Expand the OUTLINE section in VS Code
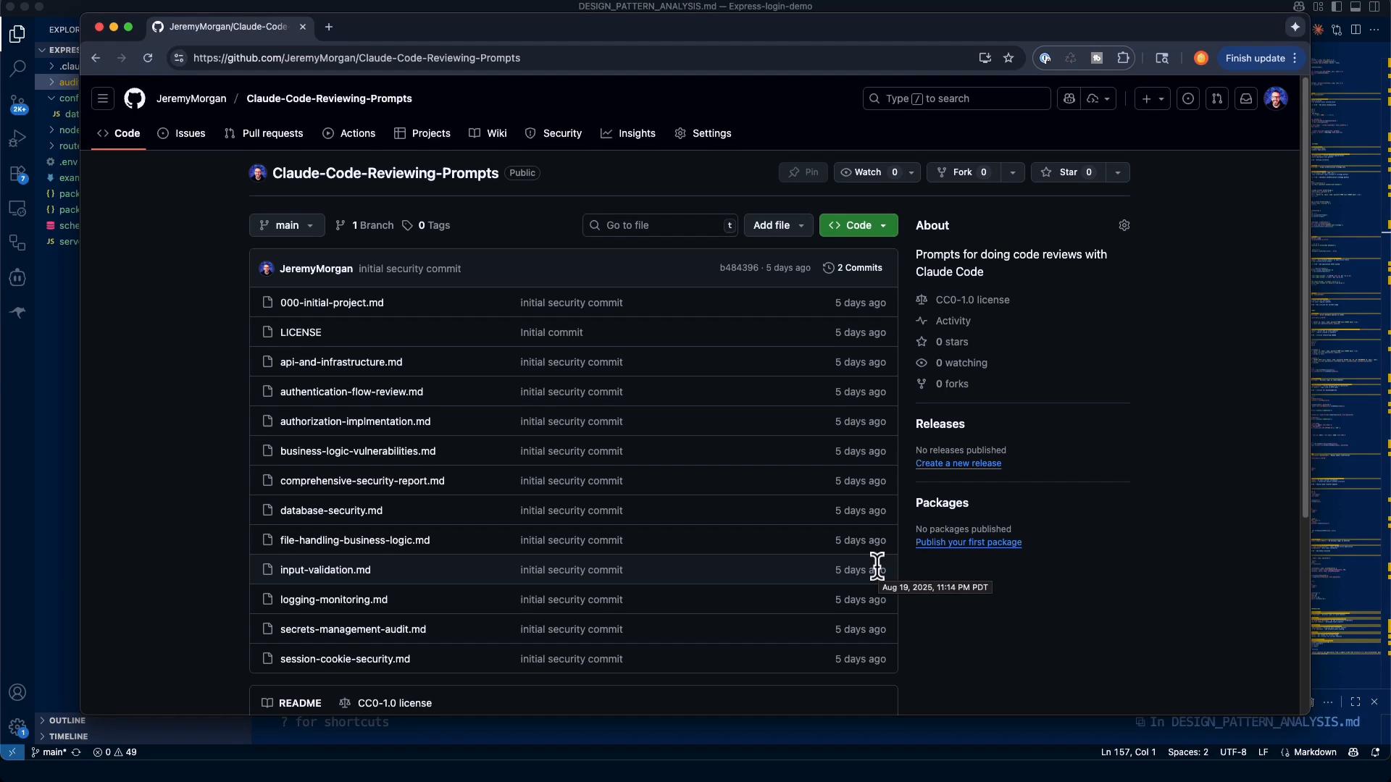Screen dimensions: 1391x782 tap(67, 720)
